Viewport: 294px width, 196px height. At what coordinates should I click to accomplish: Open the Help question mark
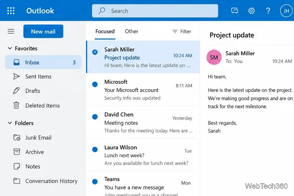[268, 11]
